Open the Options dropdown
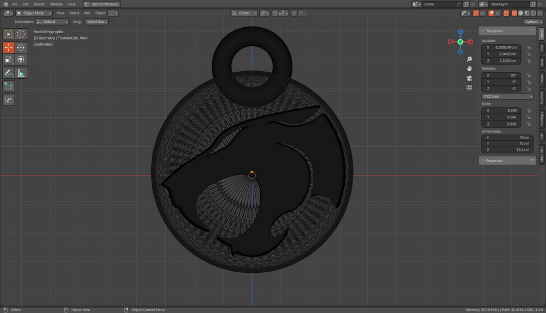 (533, 22)
